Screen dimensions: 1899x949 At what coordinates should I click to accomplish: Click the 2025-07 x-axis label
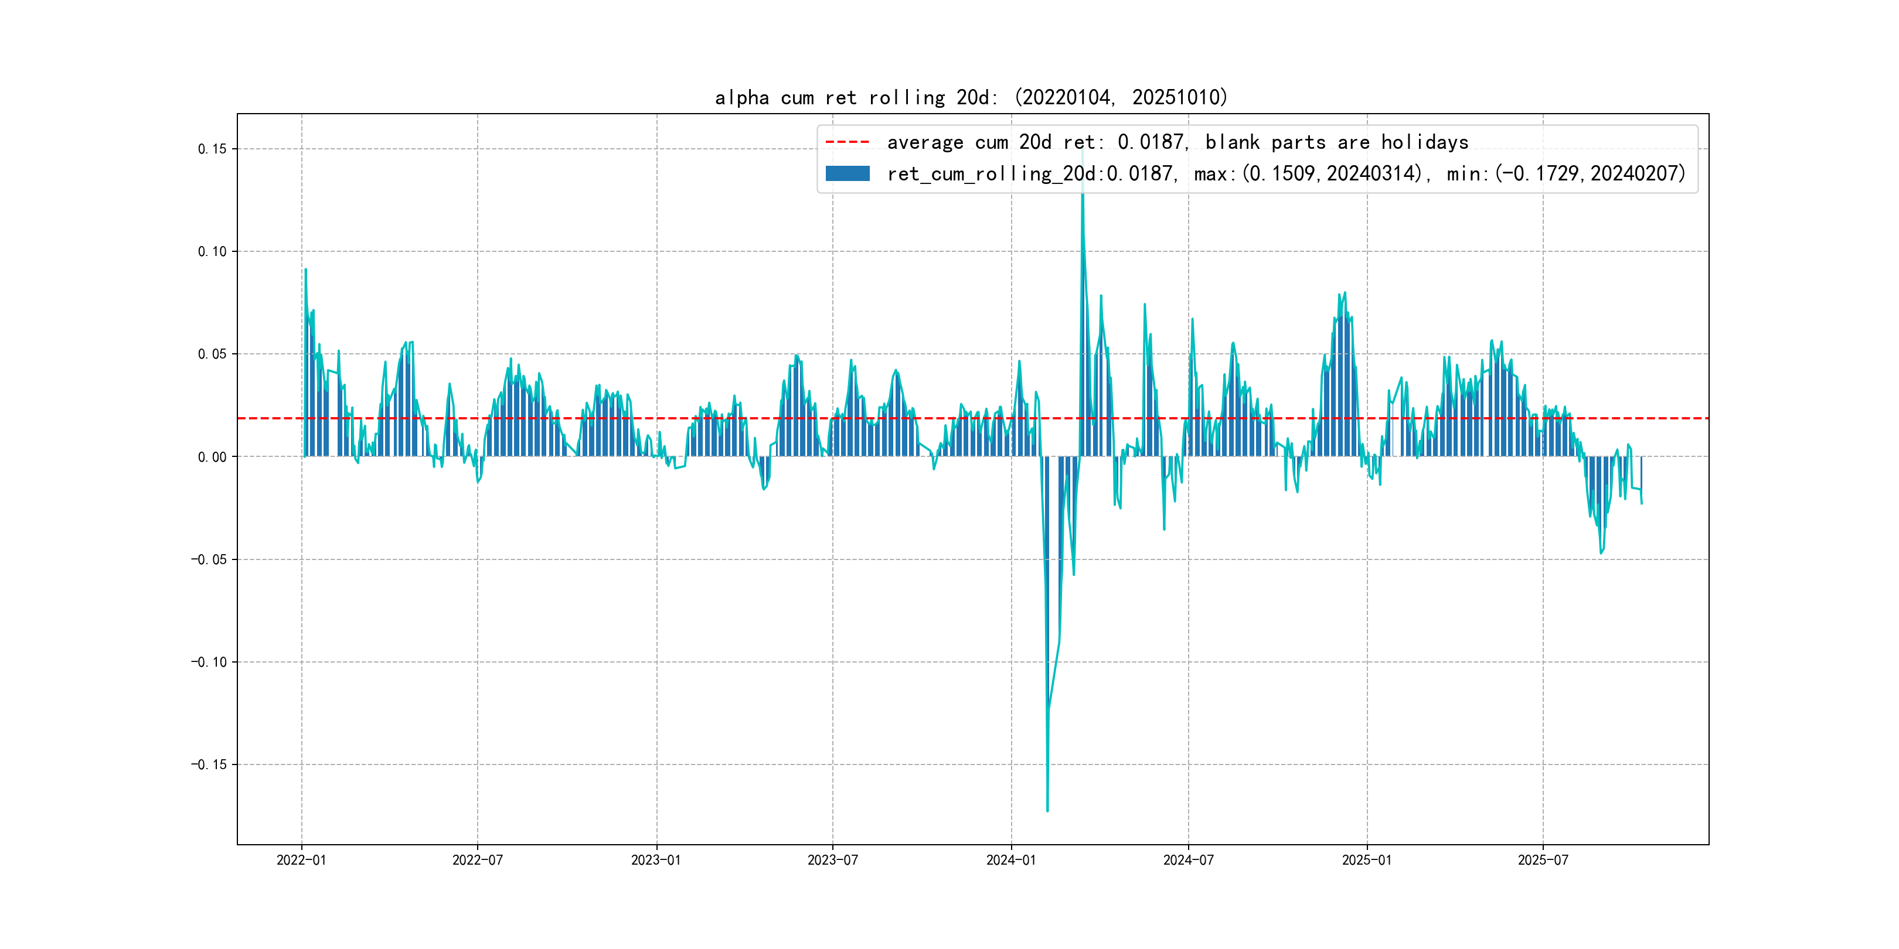[x=1543, y=860]
